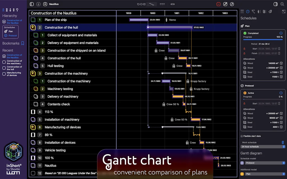
Task: Toggle the left sidebar panel icon
Action: 32,4
